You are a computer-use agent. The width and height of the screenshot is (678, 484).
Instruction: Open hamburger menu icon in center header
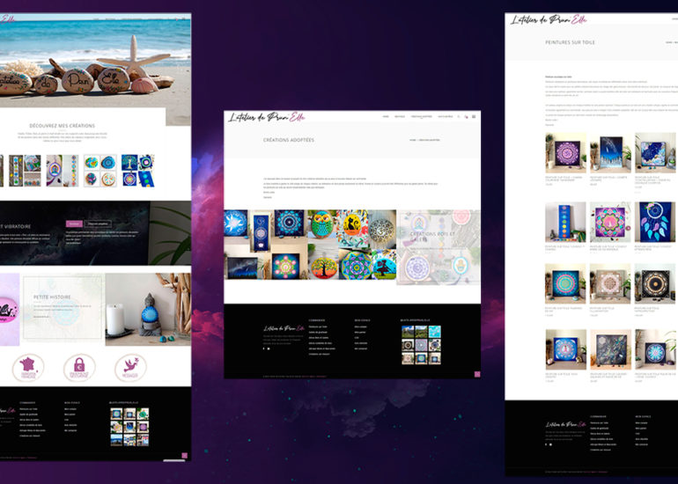click(x=474, y=116)
